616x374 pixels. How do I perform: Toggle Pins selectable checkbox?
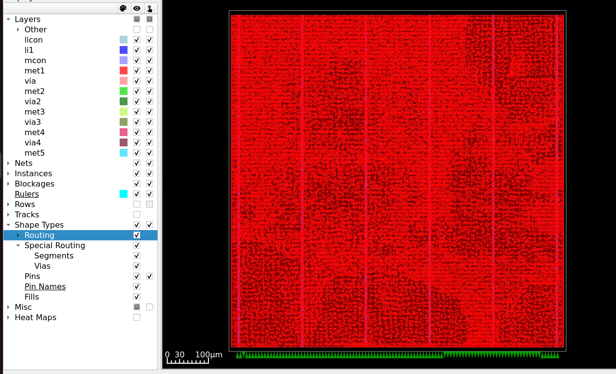pos(150,276)
